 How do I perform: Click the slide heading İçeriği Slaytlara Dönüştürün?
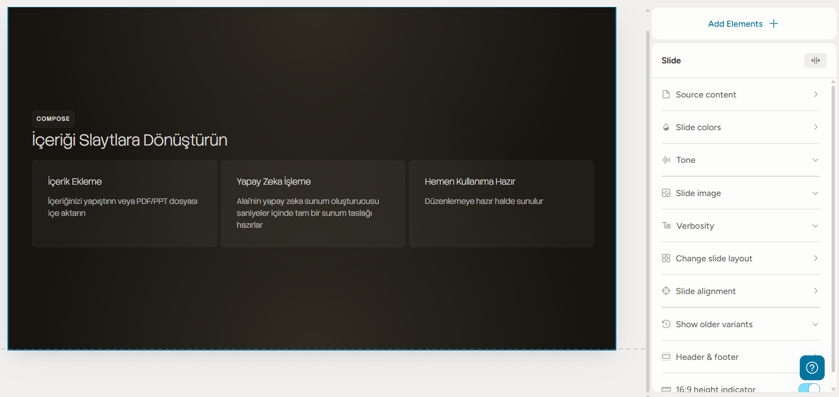[x=129, y=140]
